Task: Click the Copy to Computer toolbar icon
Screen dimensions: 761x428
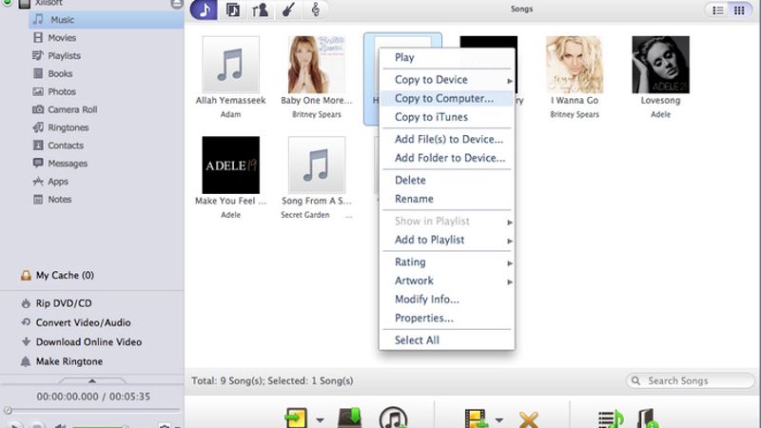Action: 349,418
